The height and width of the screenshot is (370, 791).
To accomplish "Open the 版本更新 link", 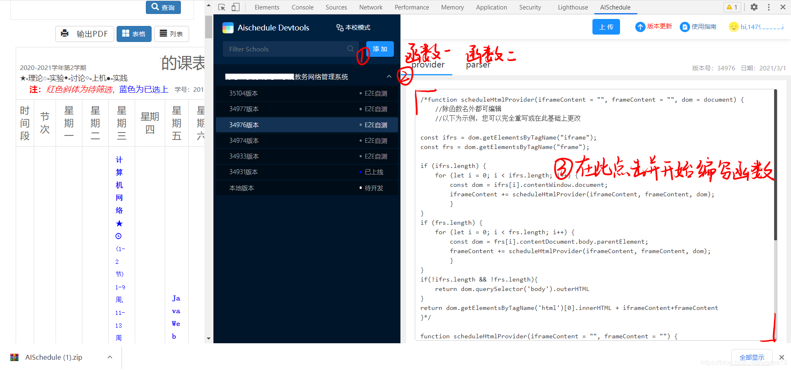I will [x=659, y=26].
